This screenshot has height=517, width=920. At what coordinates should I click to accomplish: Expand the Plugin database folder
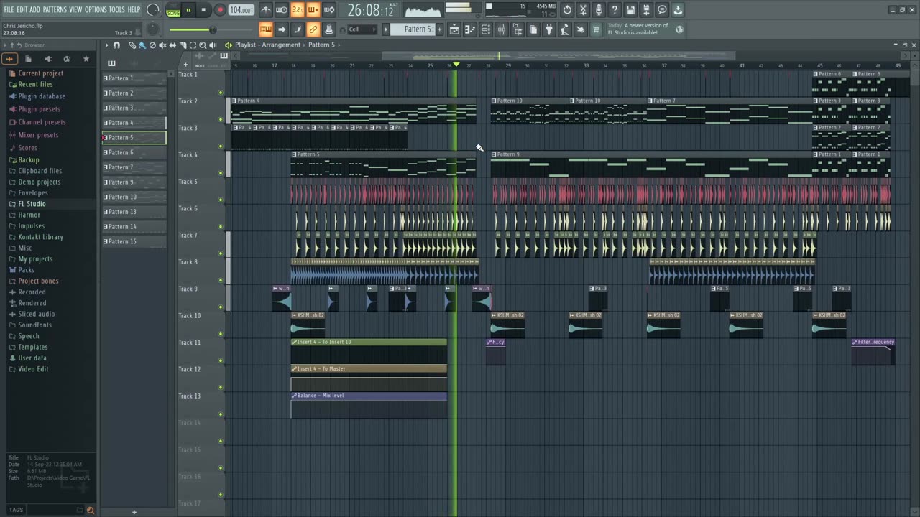click(42, 96)
